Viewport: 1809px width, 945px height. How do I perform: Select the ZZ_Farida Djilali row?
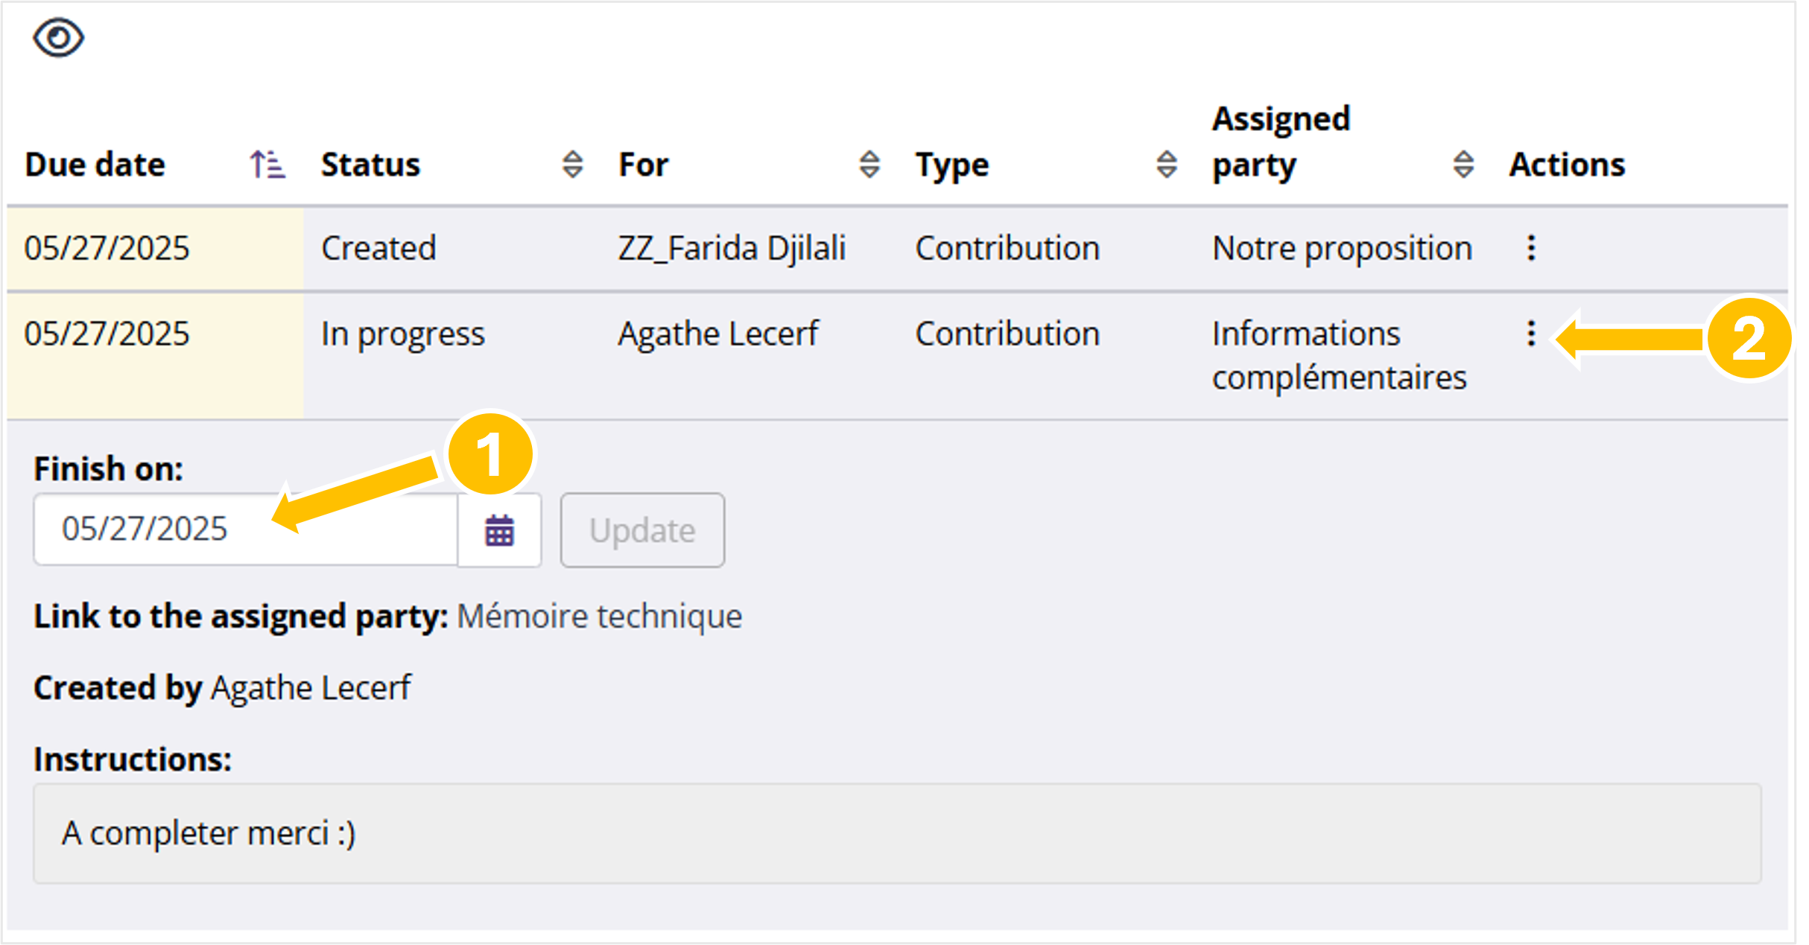tap(731, 248)
